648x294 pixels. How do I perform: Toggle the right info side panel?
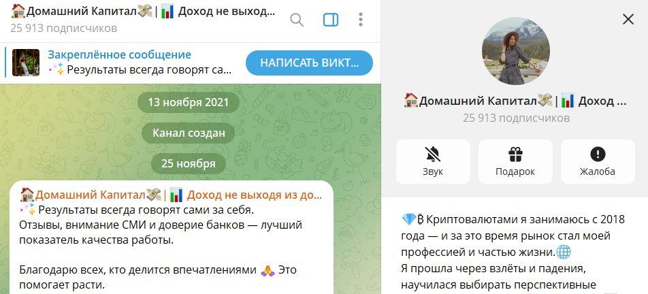331,20
